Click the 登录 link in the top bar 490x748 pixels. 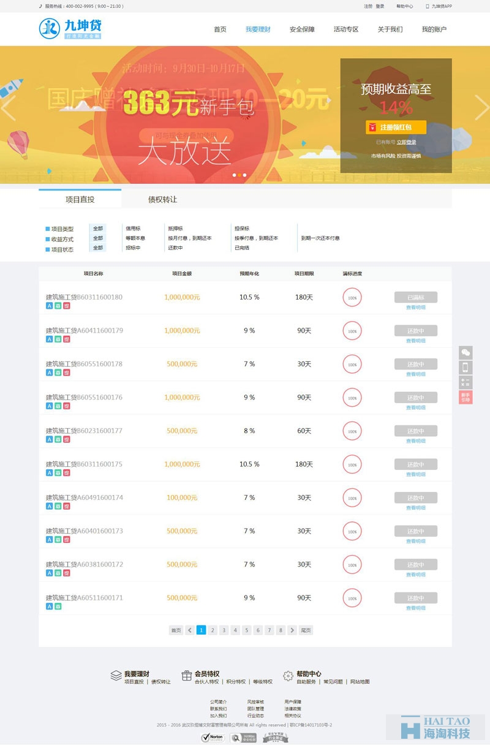(x=380, y=6)
